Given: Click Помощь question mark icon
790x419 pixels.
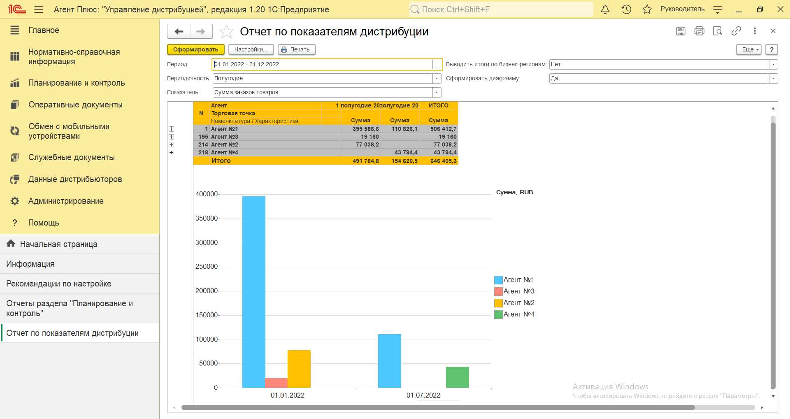Looking at the screenshot, I should click(15, 223).
